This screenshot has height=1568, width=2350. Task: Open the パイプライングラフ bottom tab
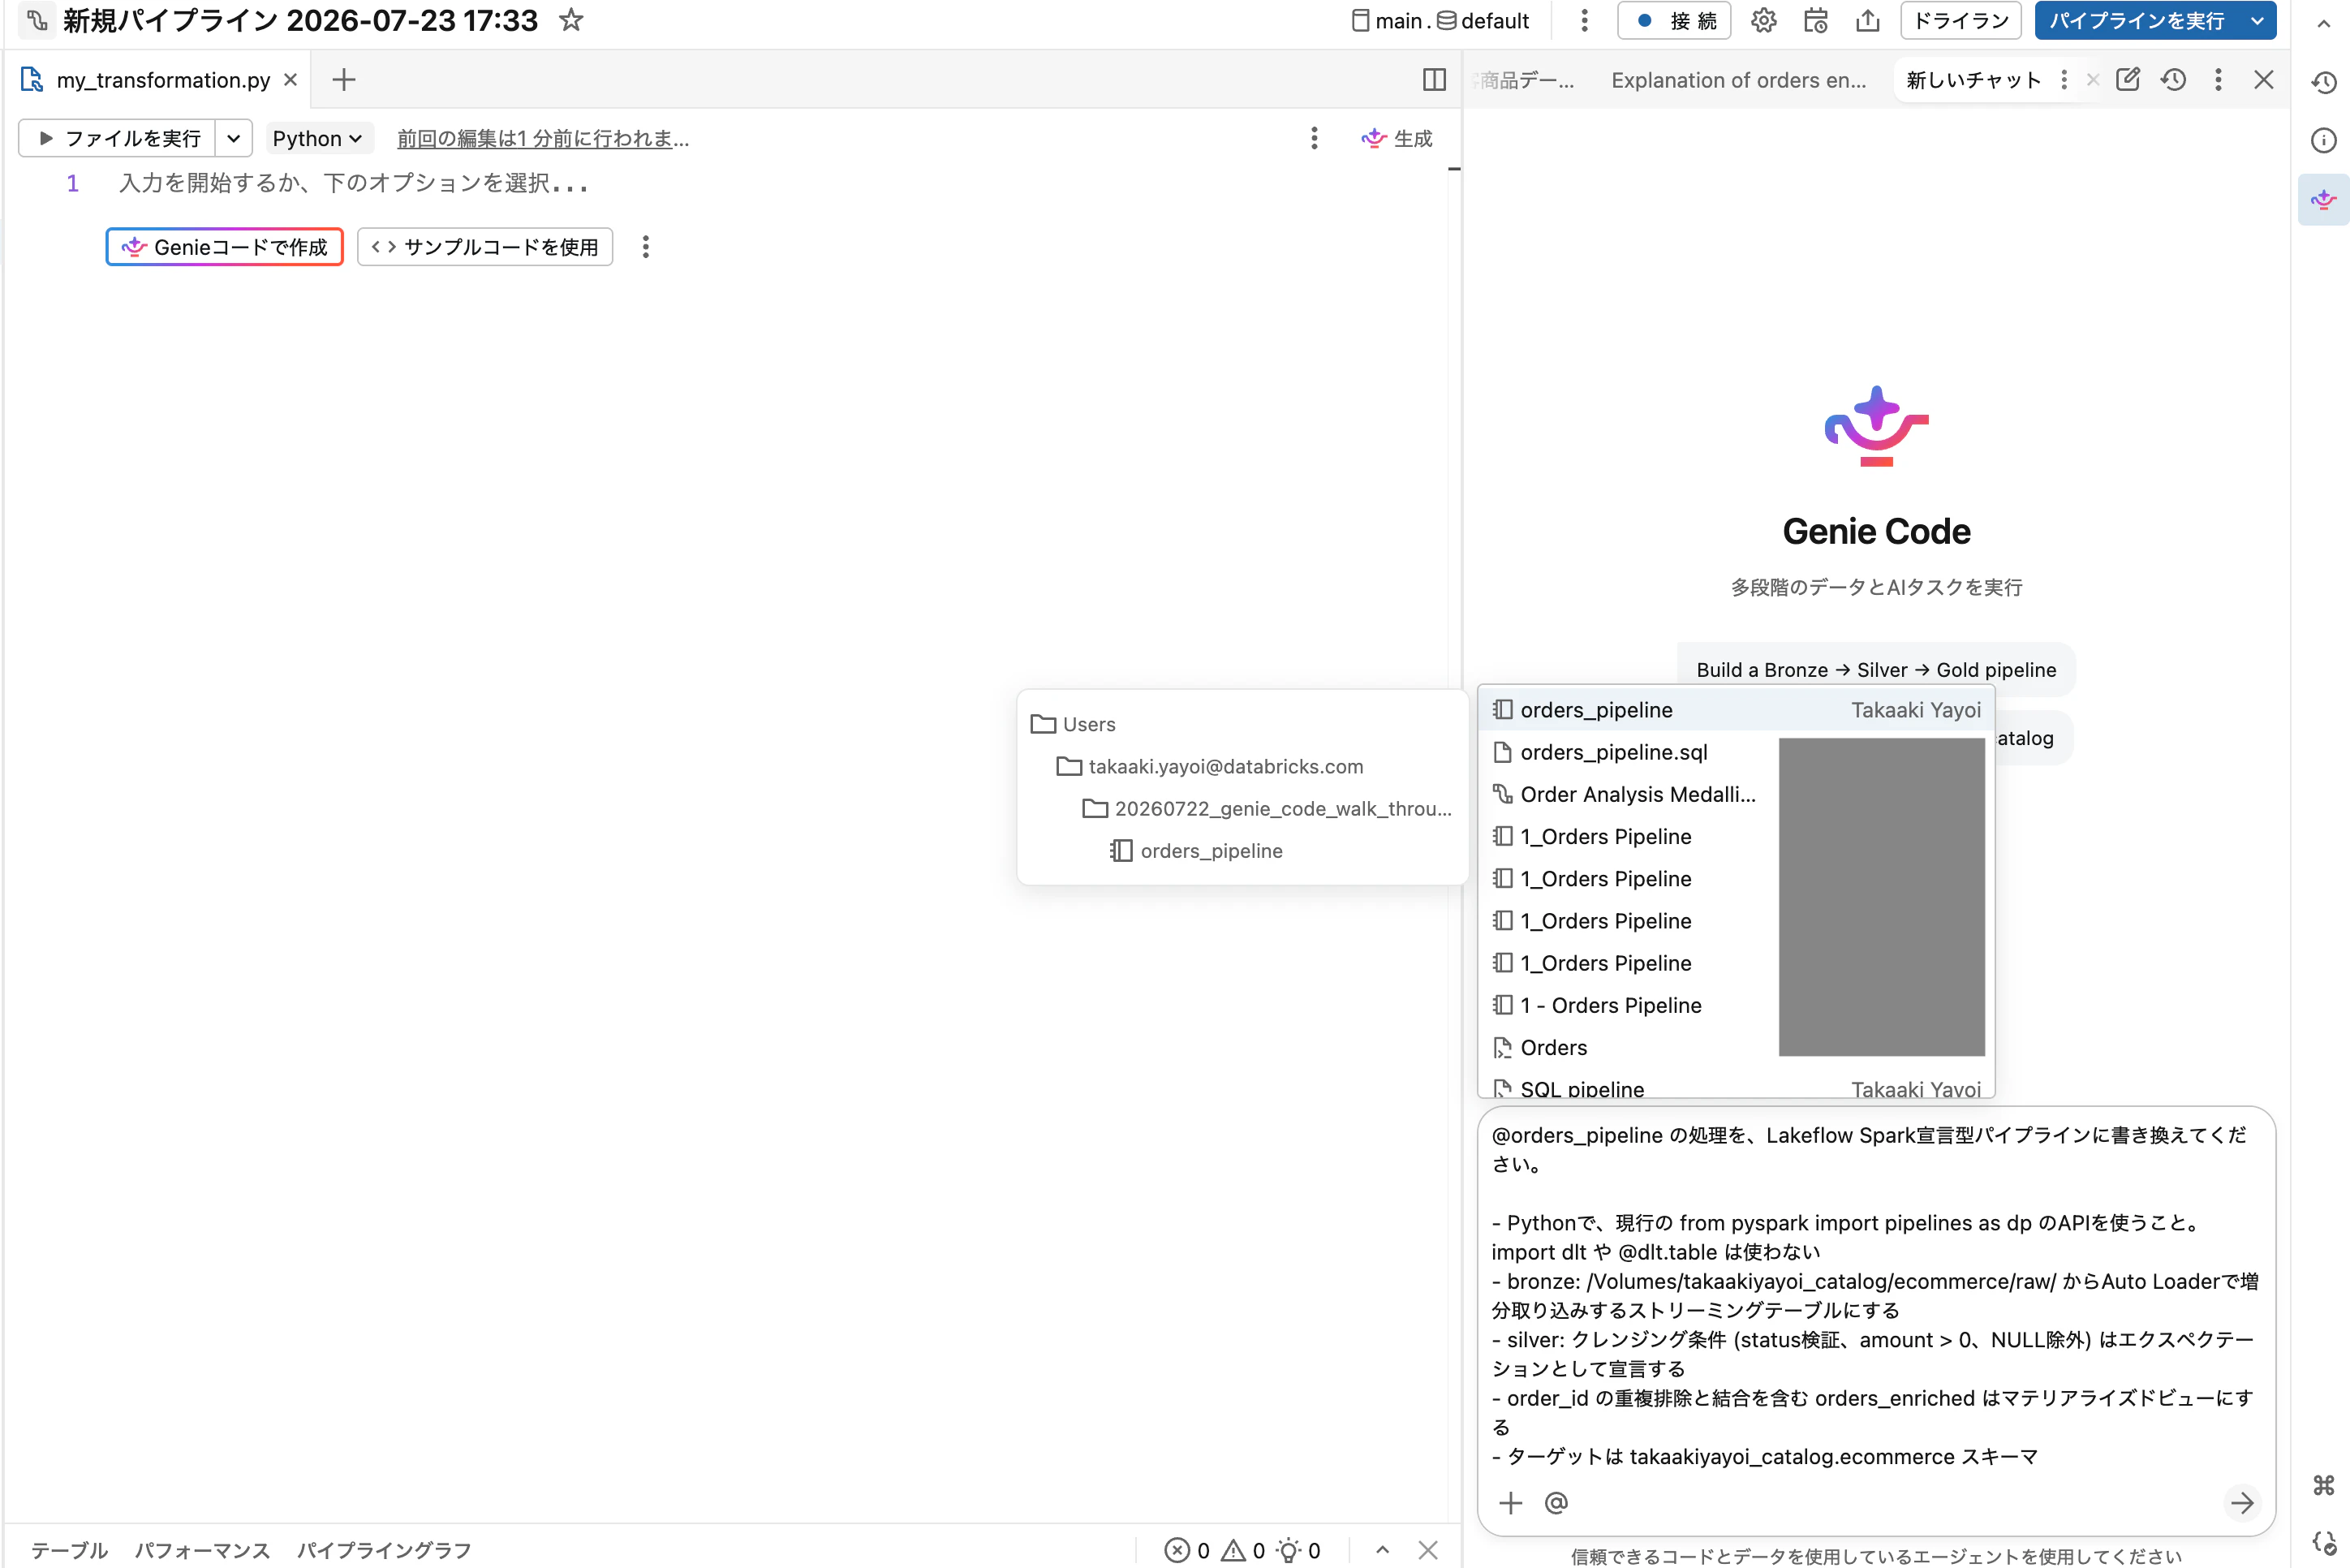(x=384, y=1550)
